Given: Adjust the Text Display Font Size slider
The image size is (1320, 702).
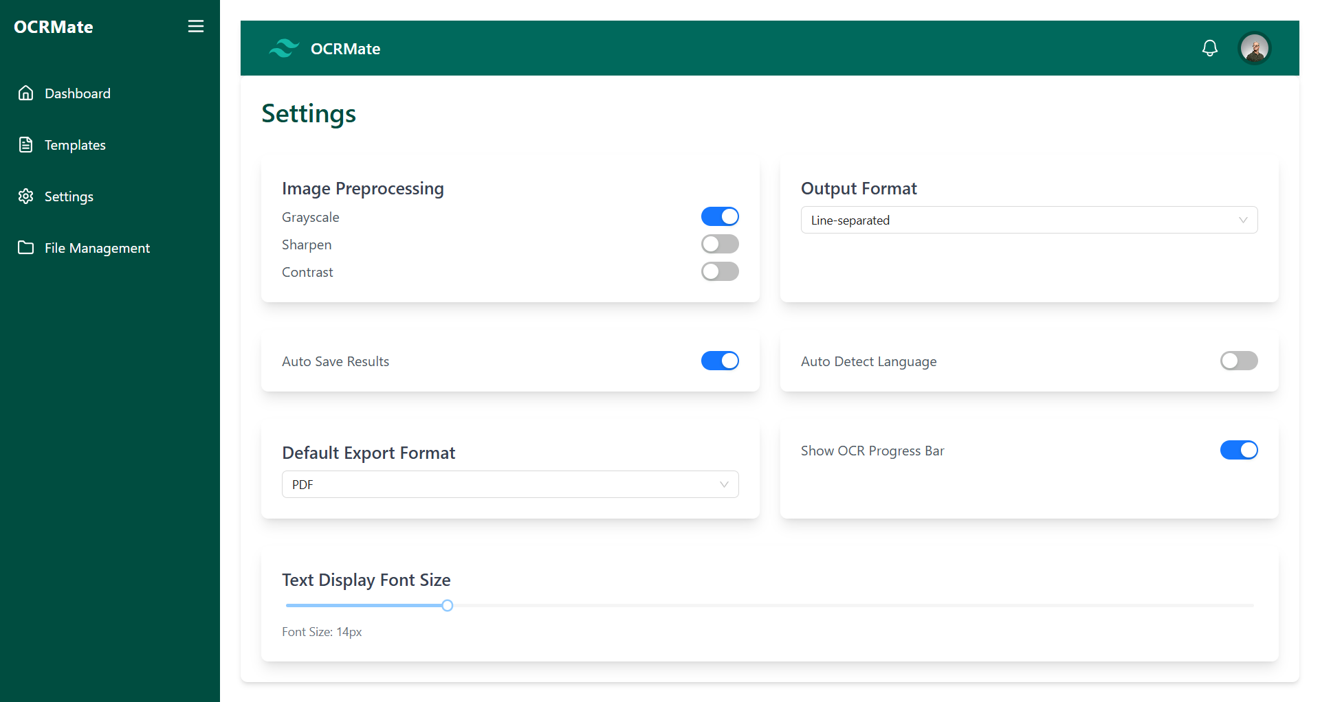Looking at the screenshot, I should pyautogui.click(x=447, y=605).
